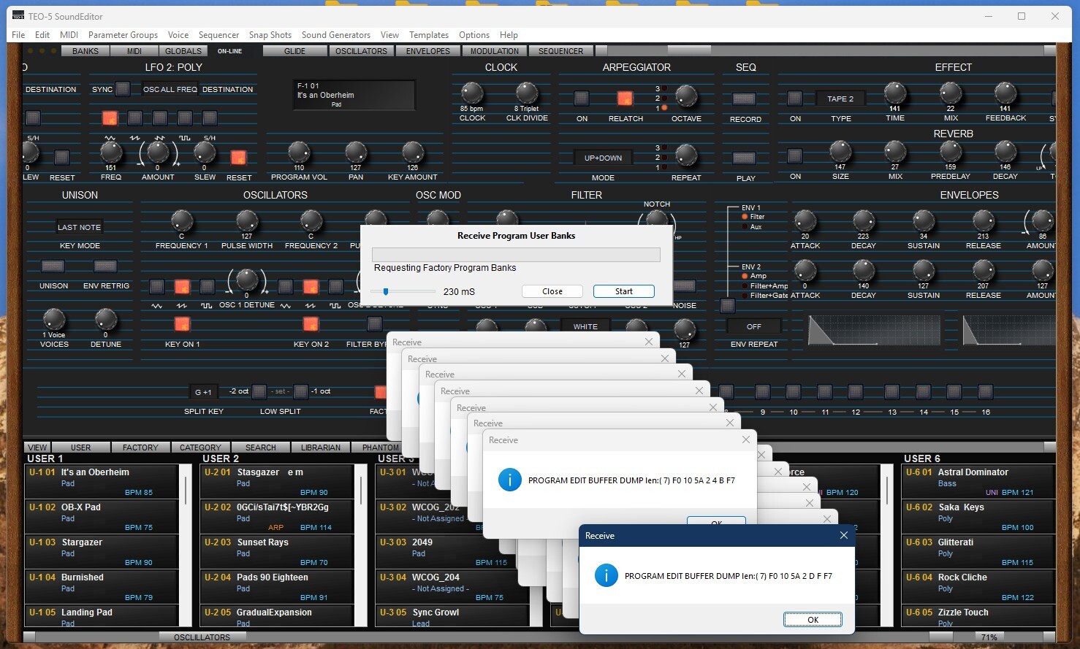Select the LFO 2 sawtooth waveform button

point(135,118)
